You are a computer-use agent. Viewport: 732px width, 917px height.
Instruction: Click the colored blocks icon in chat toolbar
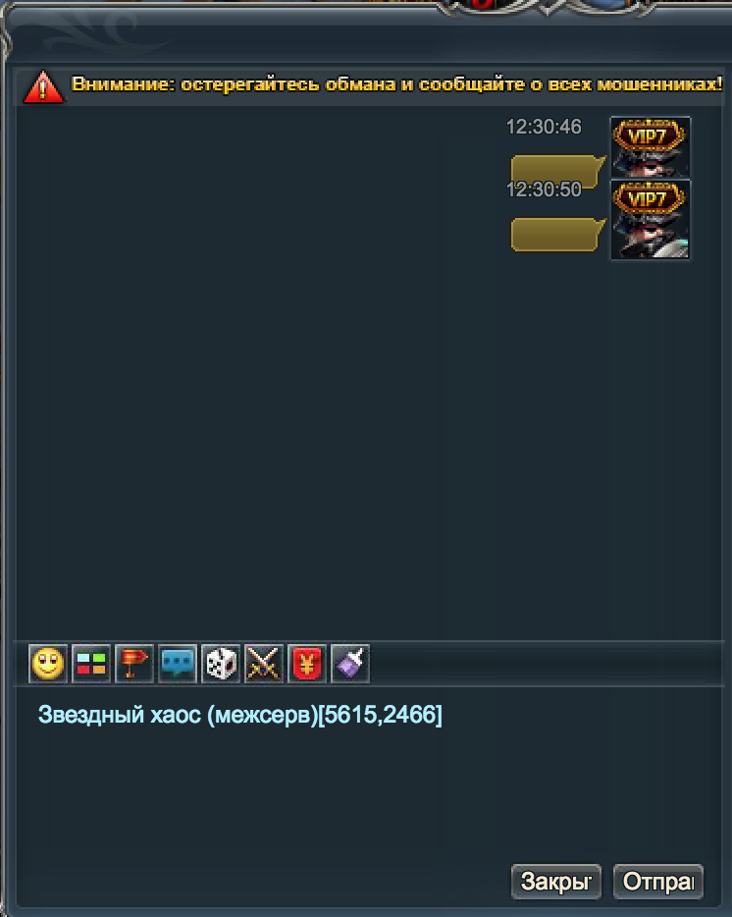pyautogui.click(x=91, y=664)
